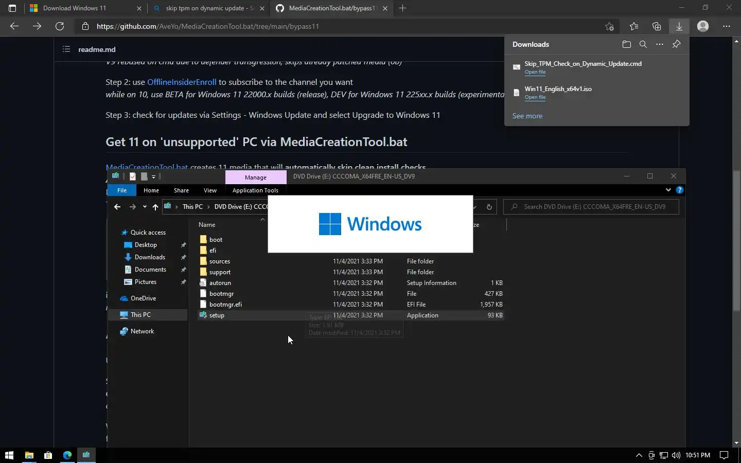Open the Windows Start menu
This screenshot has width=741, height=463.
pos(9,455)
